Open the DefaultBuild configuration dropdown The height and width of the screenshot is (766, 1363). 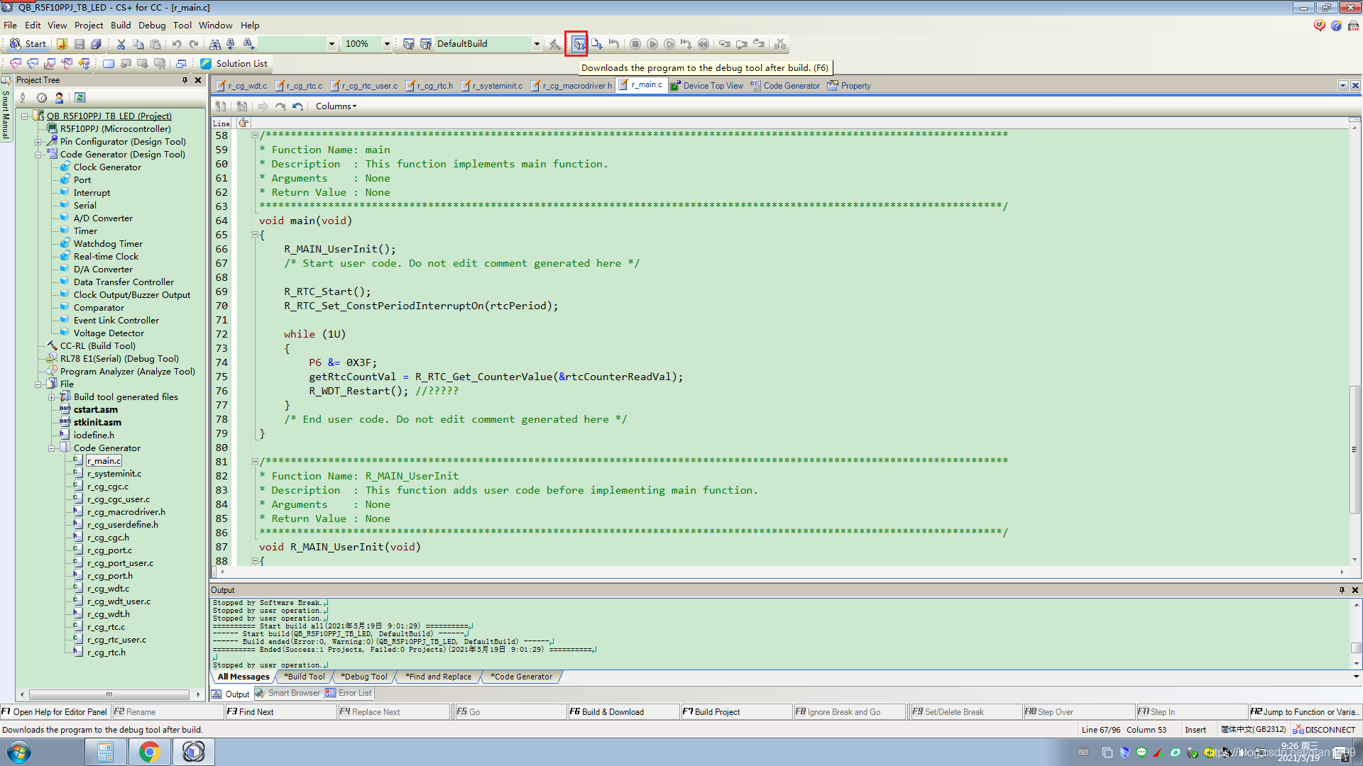[x=537, y=44]
